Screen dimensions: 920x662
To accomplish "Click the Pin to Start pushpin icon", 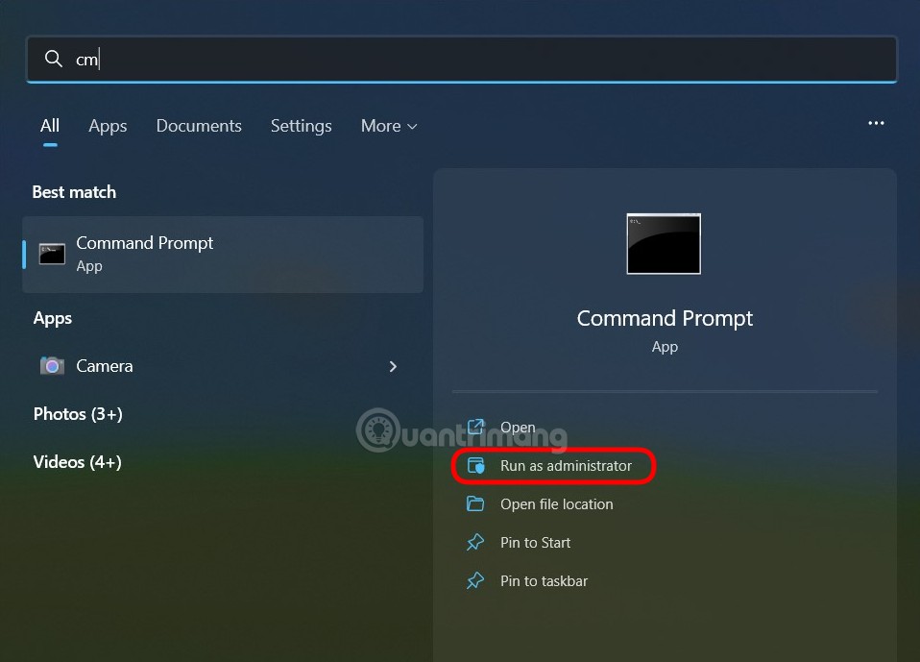I will (474, 542).
